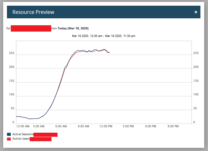208x151 pixels.
Task: Click the right axis 50 label
Action: 195,108
